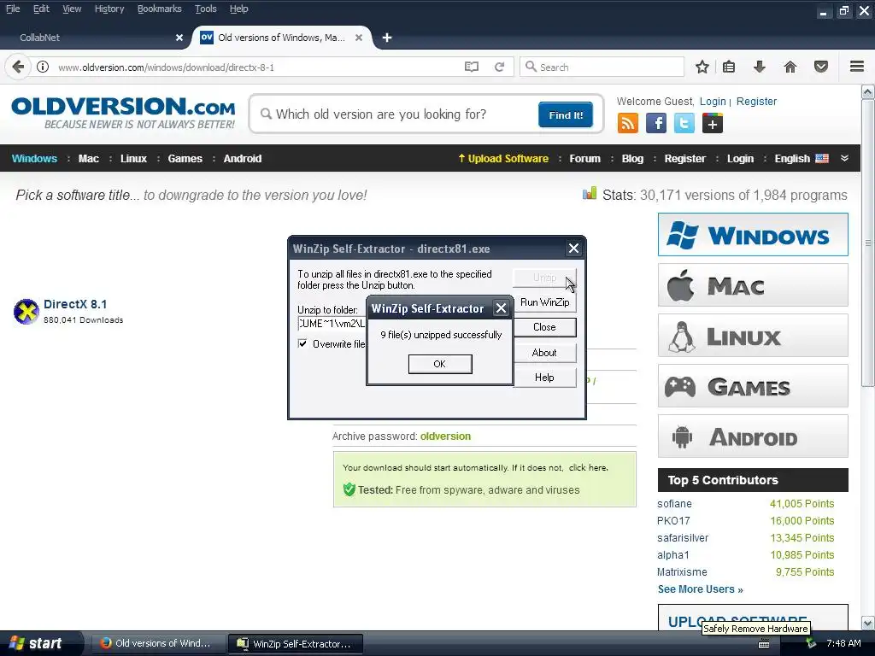Open the File menu

(x=13, y=9)
